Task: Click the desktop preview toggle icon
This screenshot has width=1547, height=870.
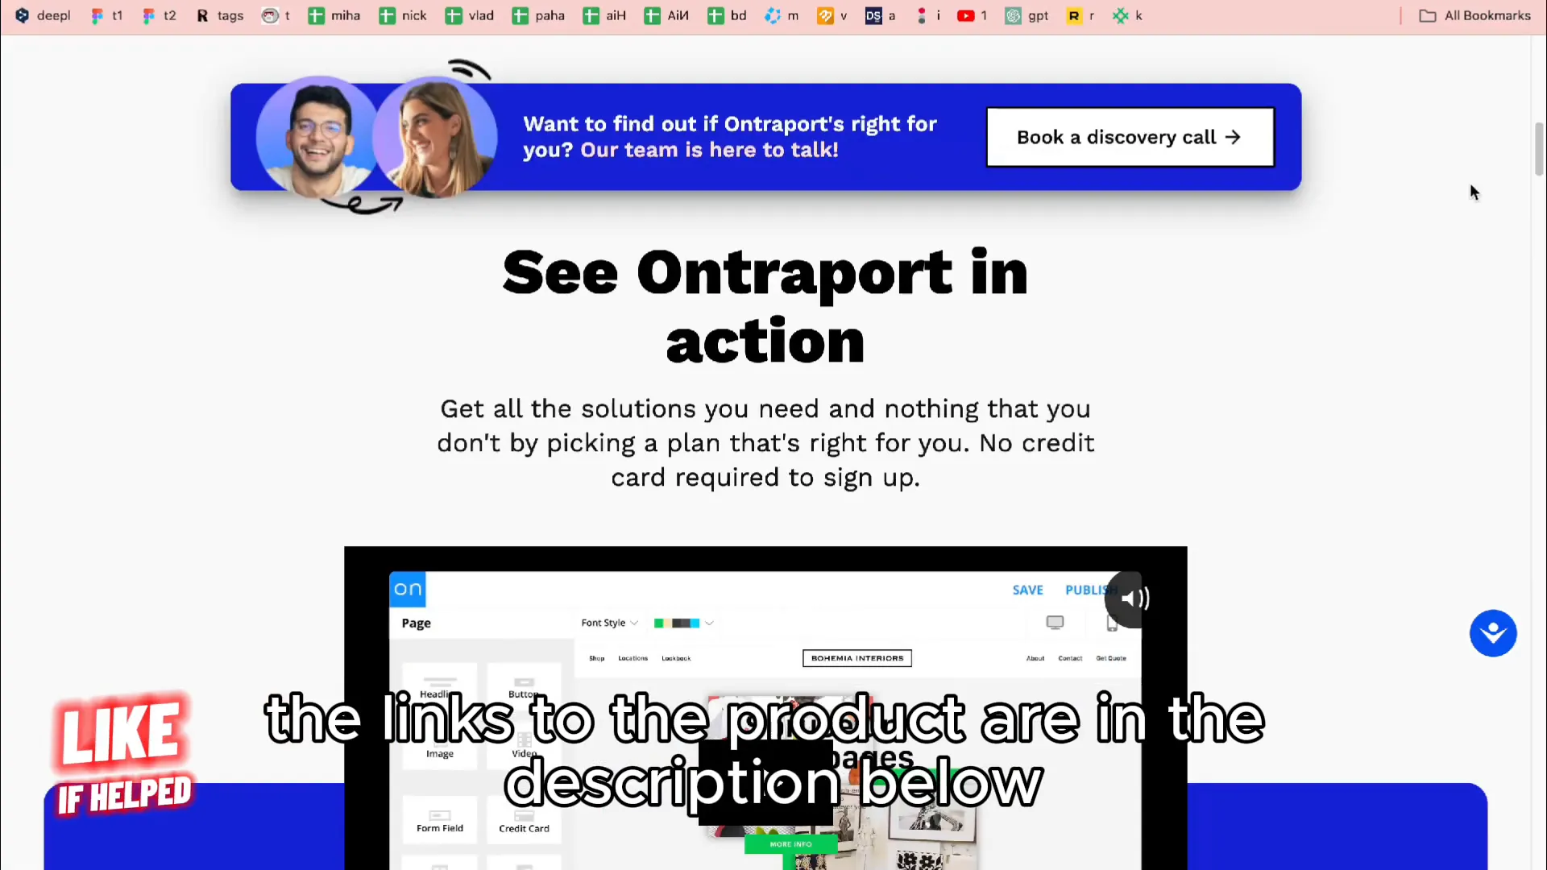Action: (1055, 623)
